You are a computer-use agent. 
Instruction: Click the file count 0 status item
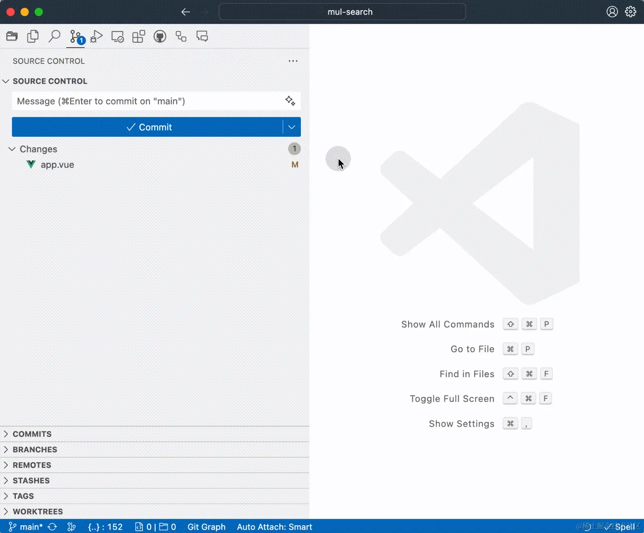[x=144, y=527]
